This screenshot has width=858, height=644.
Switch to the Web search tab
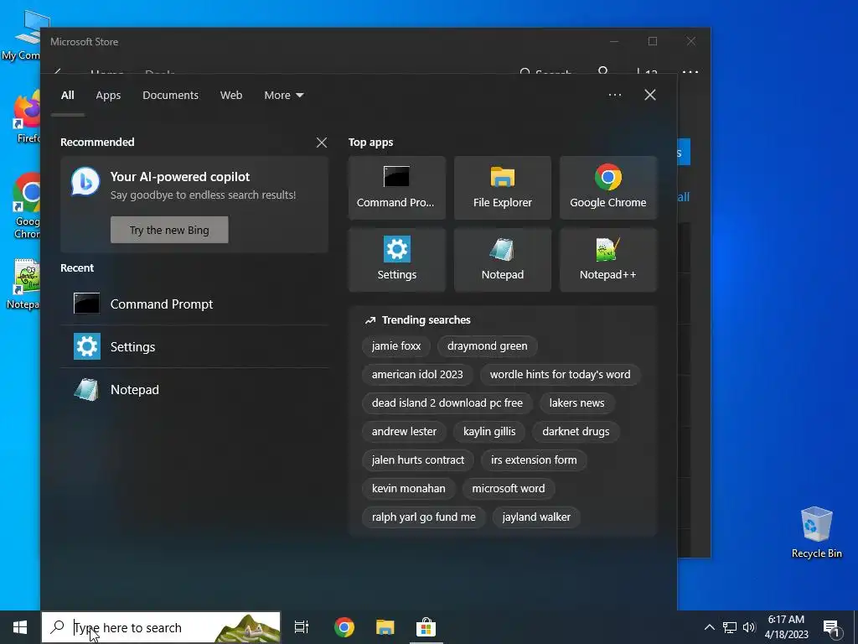[x=231, y=96]
